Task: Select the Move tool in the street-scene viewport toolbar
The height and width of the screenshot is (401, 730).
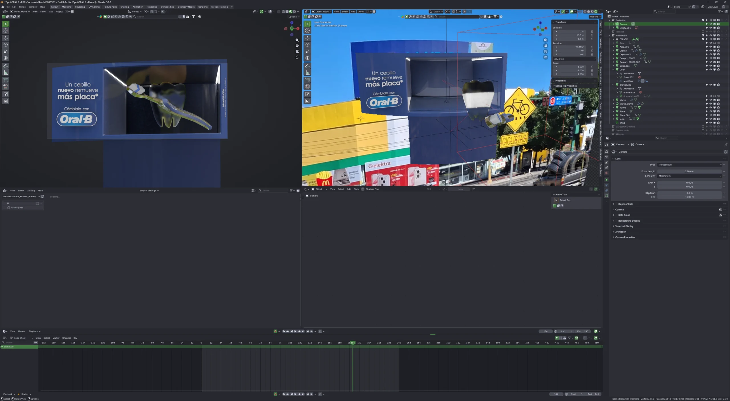Action: pyautogui.click(x=307, y=38)
